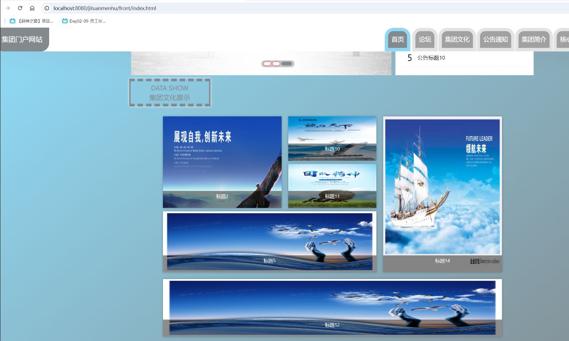Focus the address bar URL
This screenshot has width=569, height=341.
click(105, 8)
